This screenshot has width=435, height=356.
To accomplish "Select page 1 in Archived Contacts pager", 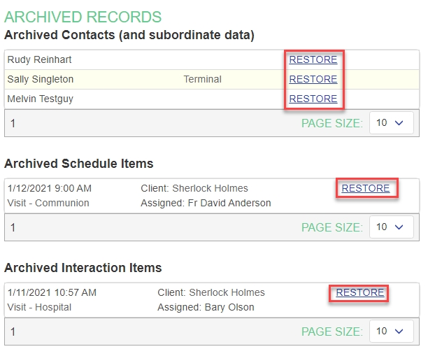I will (13, 123).
